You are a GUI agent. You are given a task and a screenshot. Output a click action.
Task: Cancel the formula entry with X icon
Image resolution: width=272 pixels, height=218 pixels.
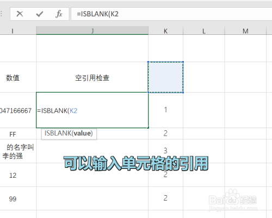coord(20,14)
